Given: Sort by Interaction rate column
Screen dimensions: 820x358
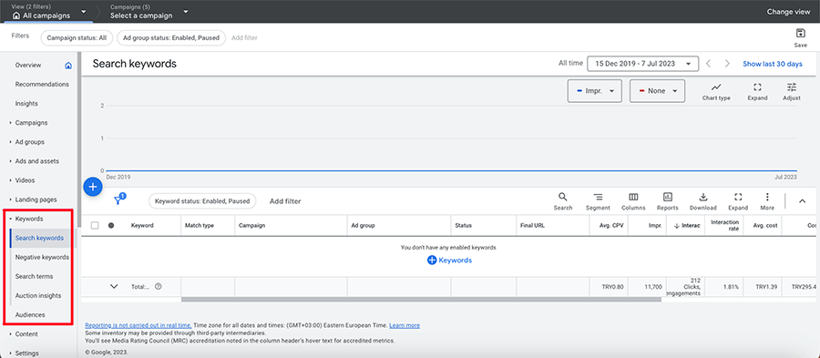Looking at the screenshot, I should pos(725,226).
